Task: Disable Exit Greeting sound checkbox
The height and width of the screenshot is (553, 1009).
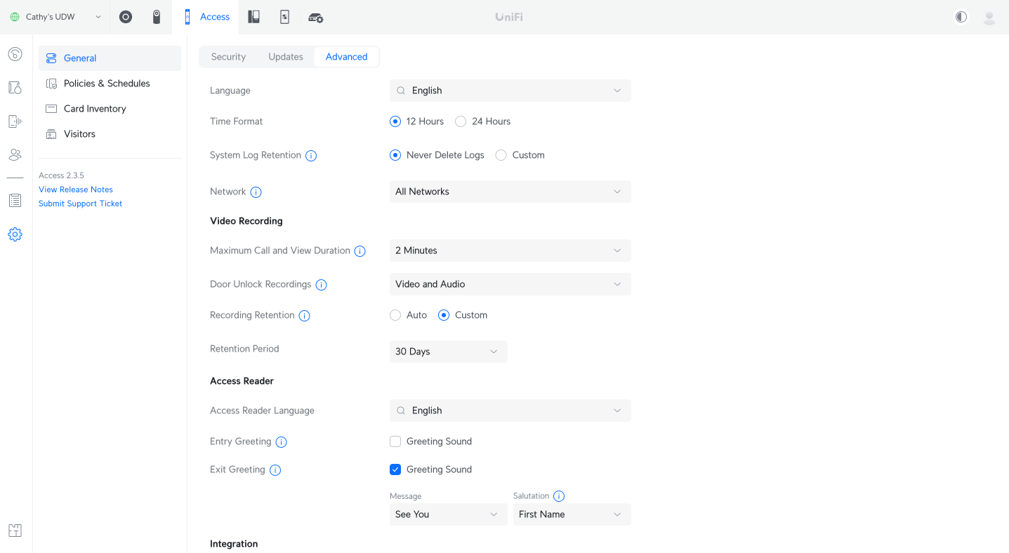Action: (x=395, y=469)
